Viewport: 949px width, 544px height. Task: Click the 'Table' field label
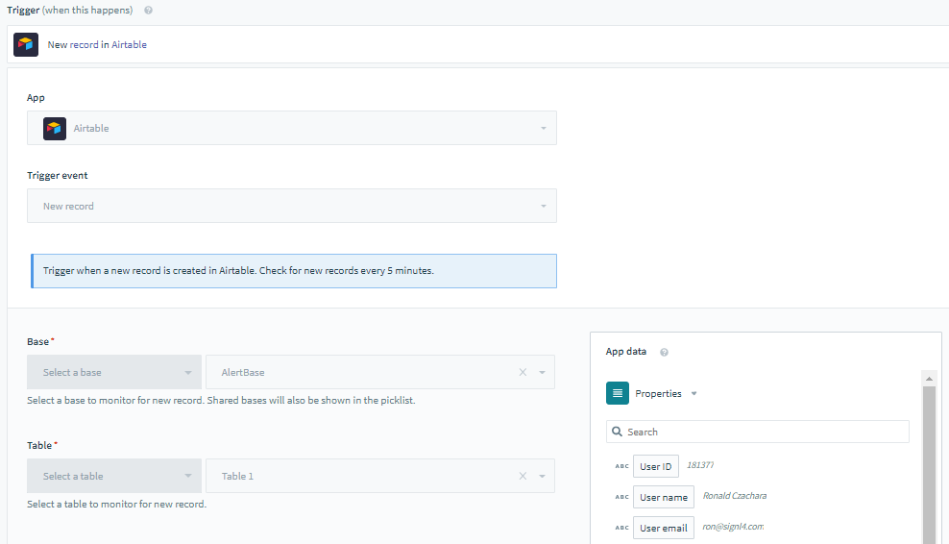39,445
